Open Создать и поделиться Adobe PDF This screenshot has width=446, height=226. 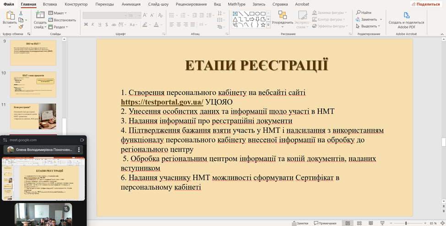click(x=406, y=16)
